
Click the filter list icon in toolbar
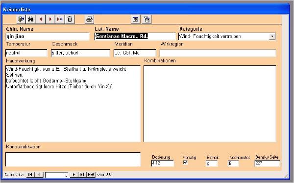147,19
